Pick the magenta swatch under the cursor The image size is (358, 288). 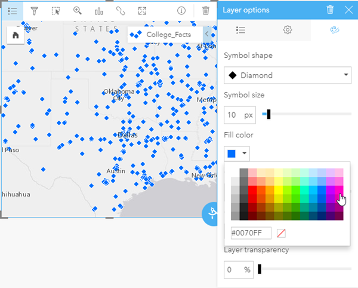coord(339,190)
